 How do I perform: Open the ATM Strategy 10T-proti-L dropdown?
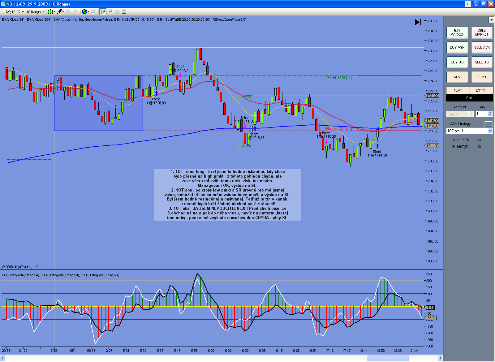pyautogui.click(x=469, y=131)
